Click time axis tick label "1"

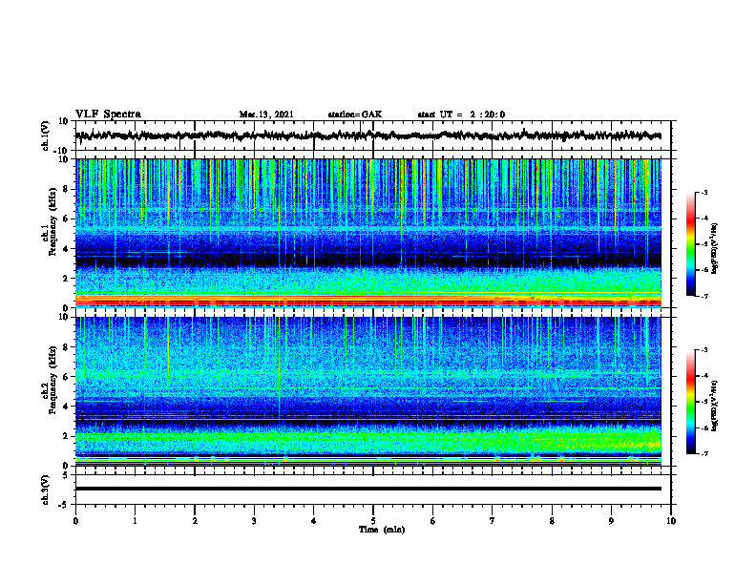click(135, 521)
